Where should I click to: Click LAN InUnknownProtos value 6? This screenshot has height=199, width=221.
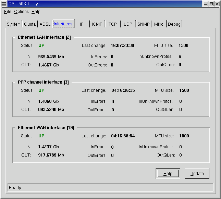point(180,57)
